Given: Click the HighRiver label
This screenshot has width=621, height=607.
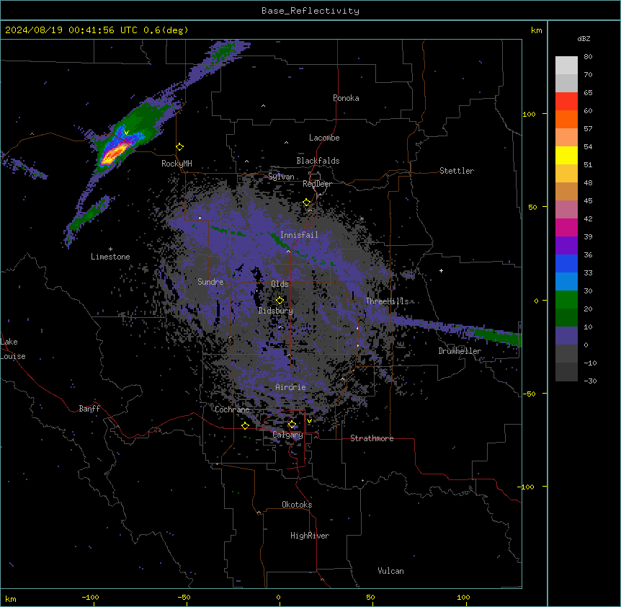Looking at the screenshot, I should click(x=310, y=536).
